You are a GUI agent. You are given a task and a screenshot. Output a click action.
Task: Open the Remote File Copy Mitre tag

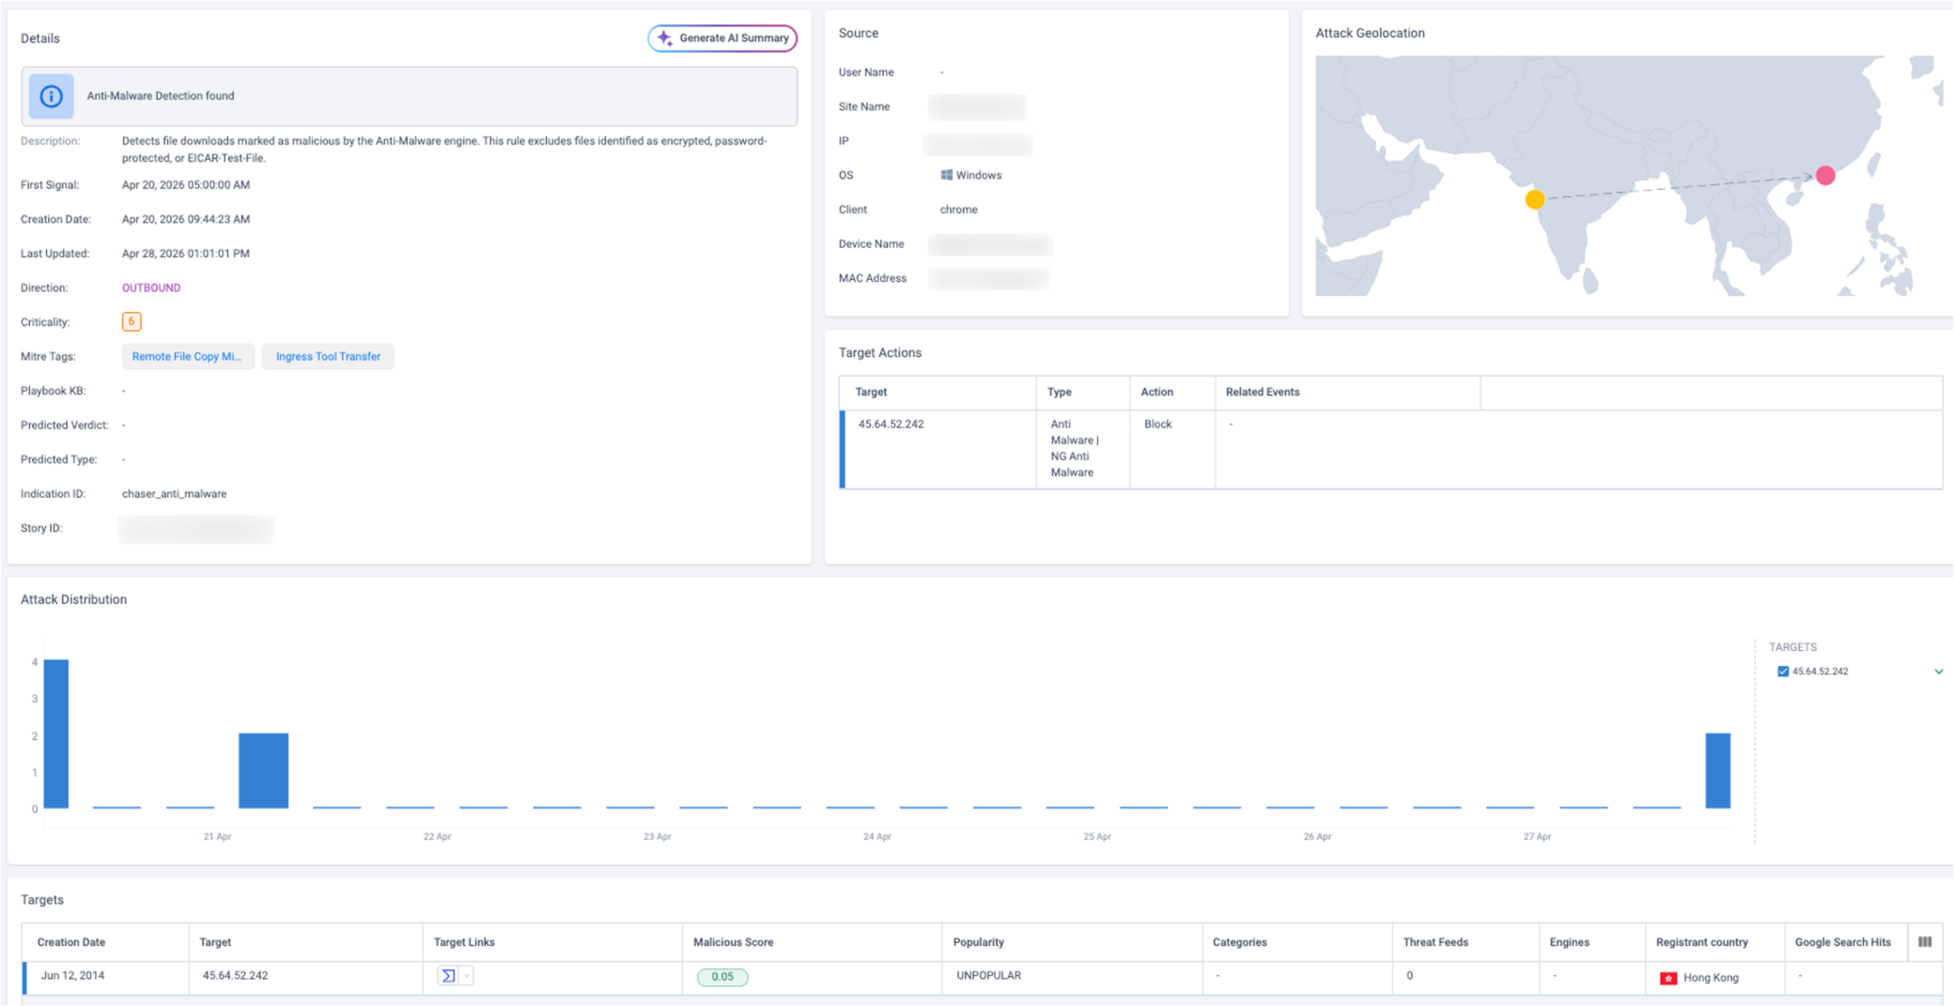[187, 357]
